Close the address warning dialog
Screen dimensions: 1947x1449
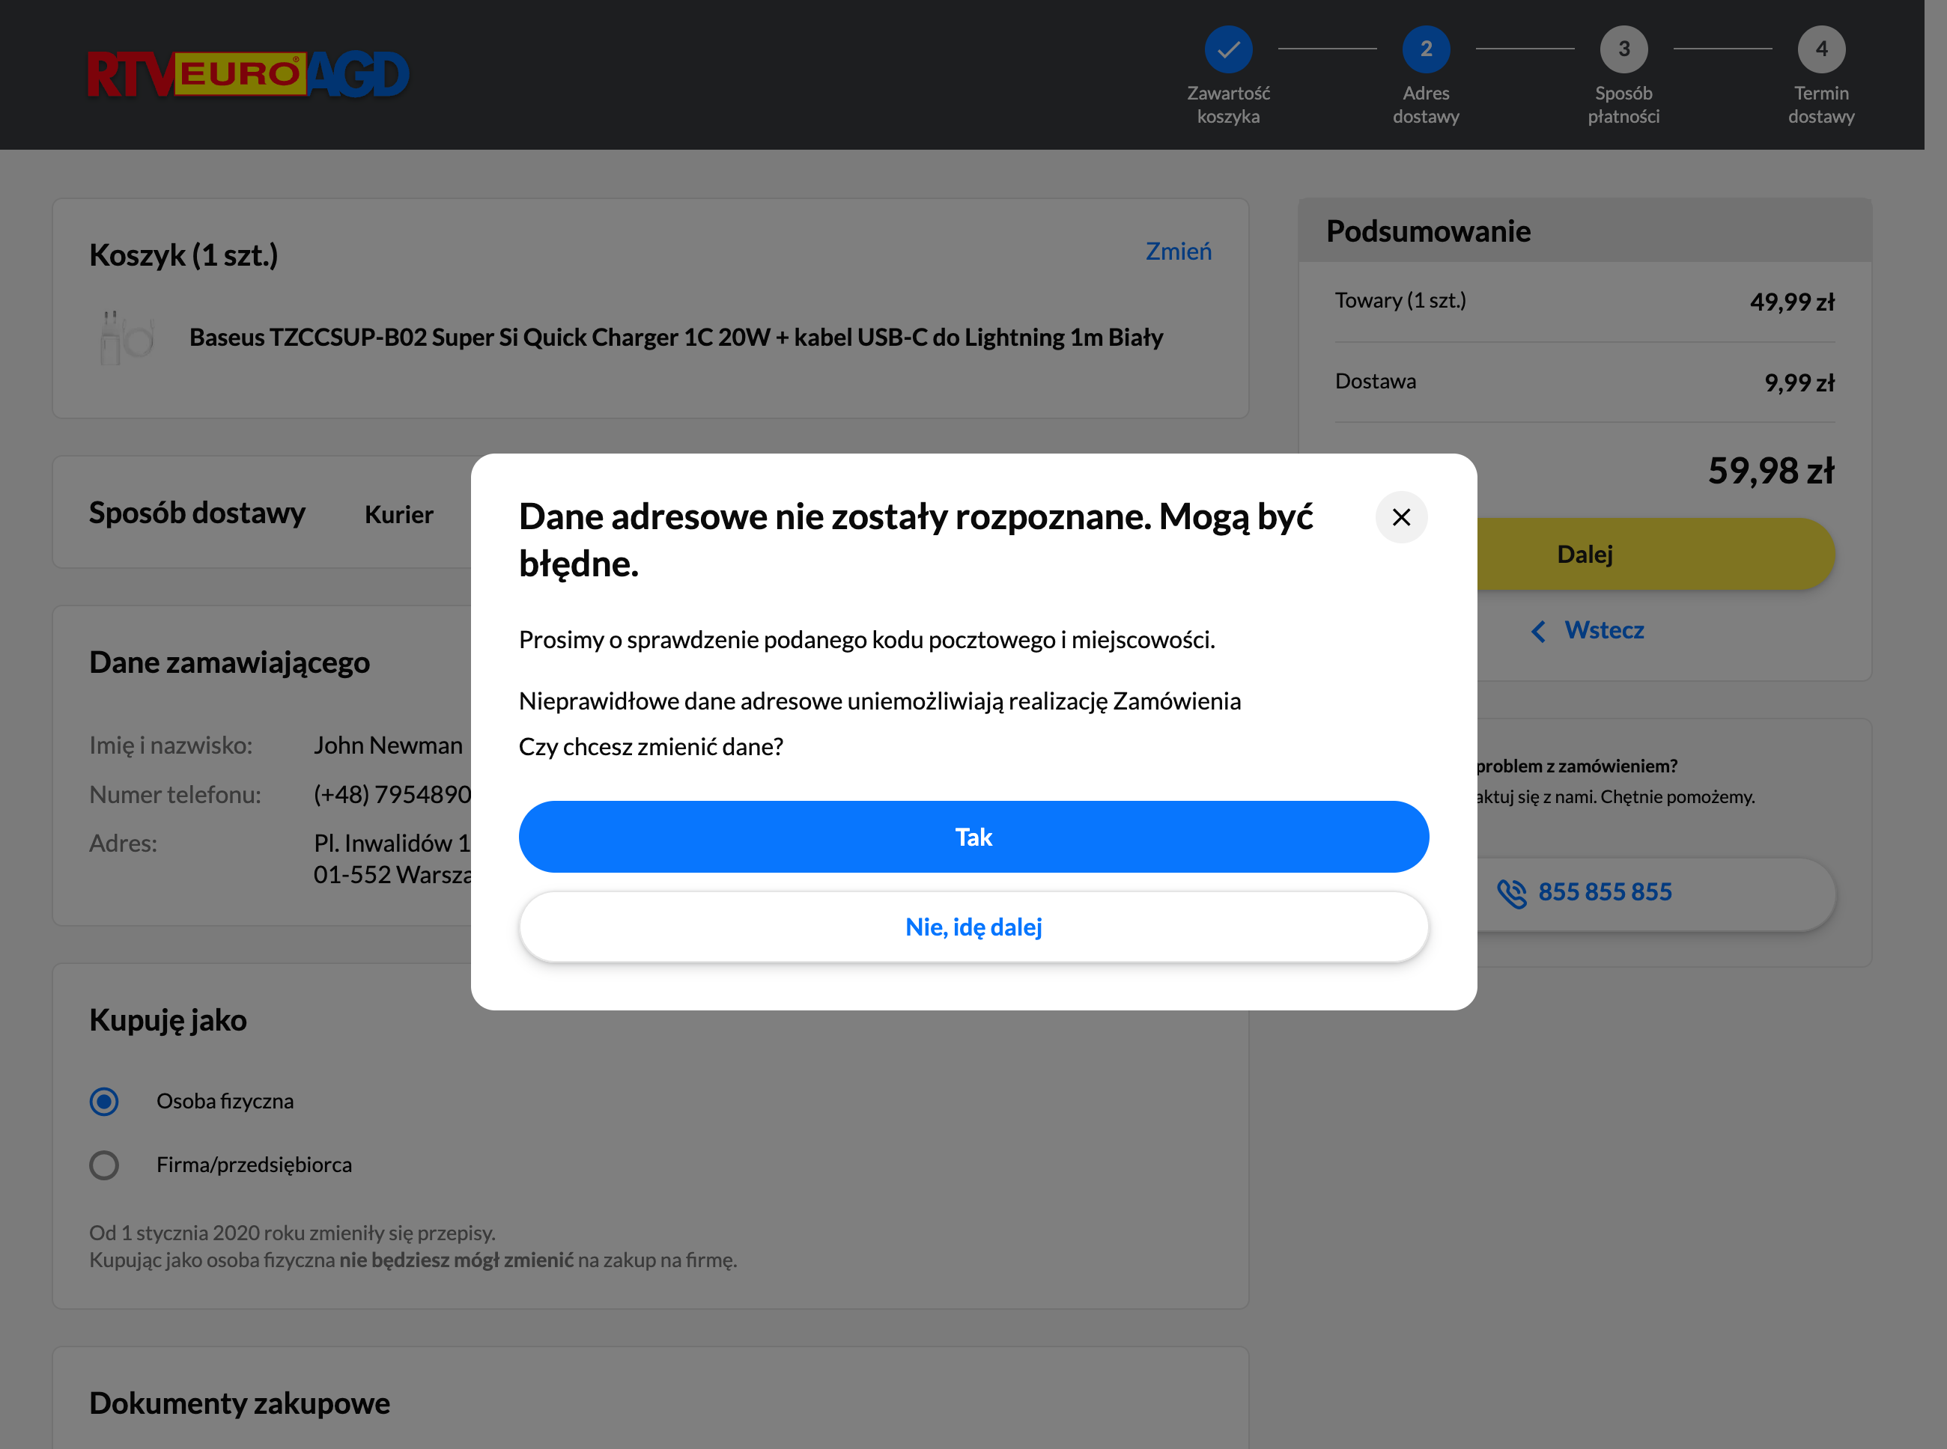tap(1400, 516)
